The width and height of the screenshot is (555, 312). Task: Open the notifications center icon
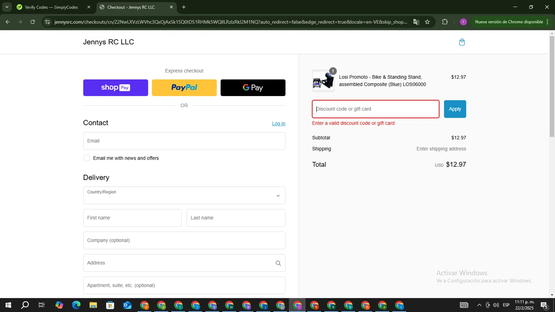[544, 305]
